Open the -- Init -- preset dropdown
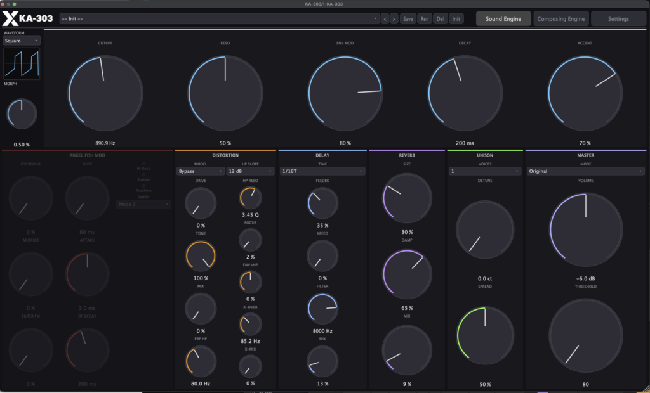This screenshot has height=393, width=650. click(219, 19)
